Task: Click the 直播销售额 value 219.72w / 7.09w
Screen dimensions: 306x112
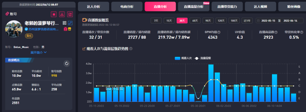Action: pos(174,37)
